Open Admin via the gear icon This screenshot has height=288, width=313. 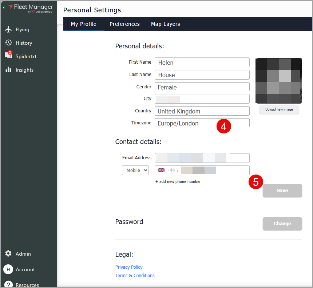8,254
